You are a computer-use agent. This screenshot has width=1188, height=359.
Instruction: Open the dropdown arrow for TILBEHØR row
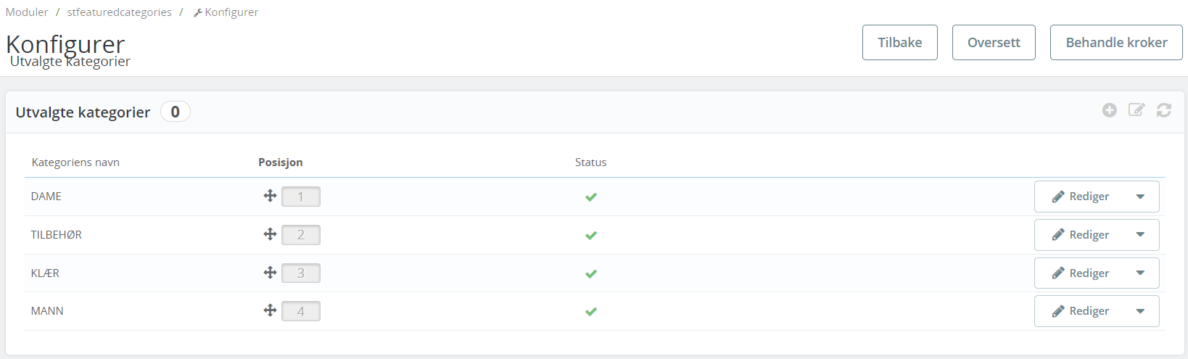tap(1140, 235)
